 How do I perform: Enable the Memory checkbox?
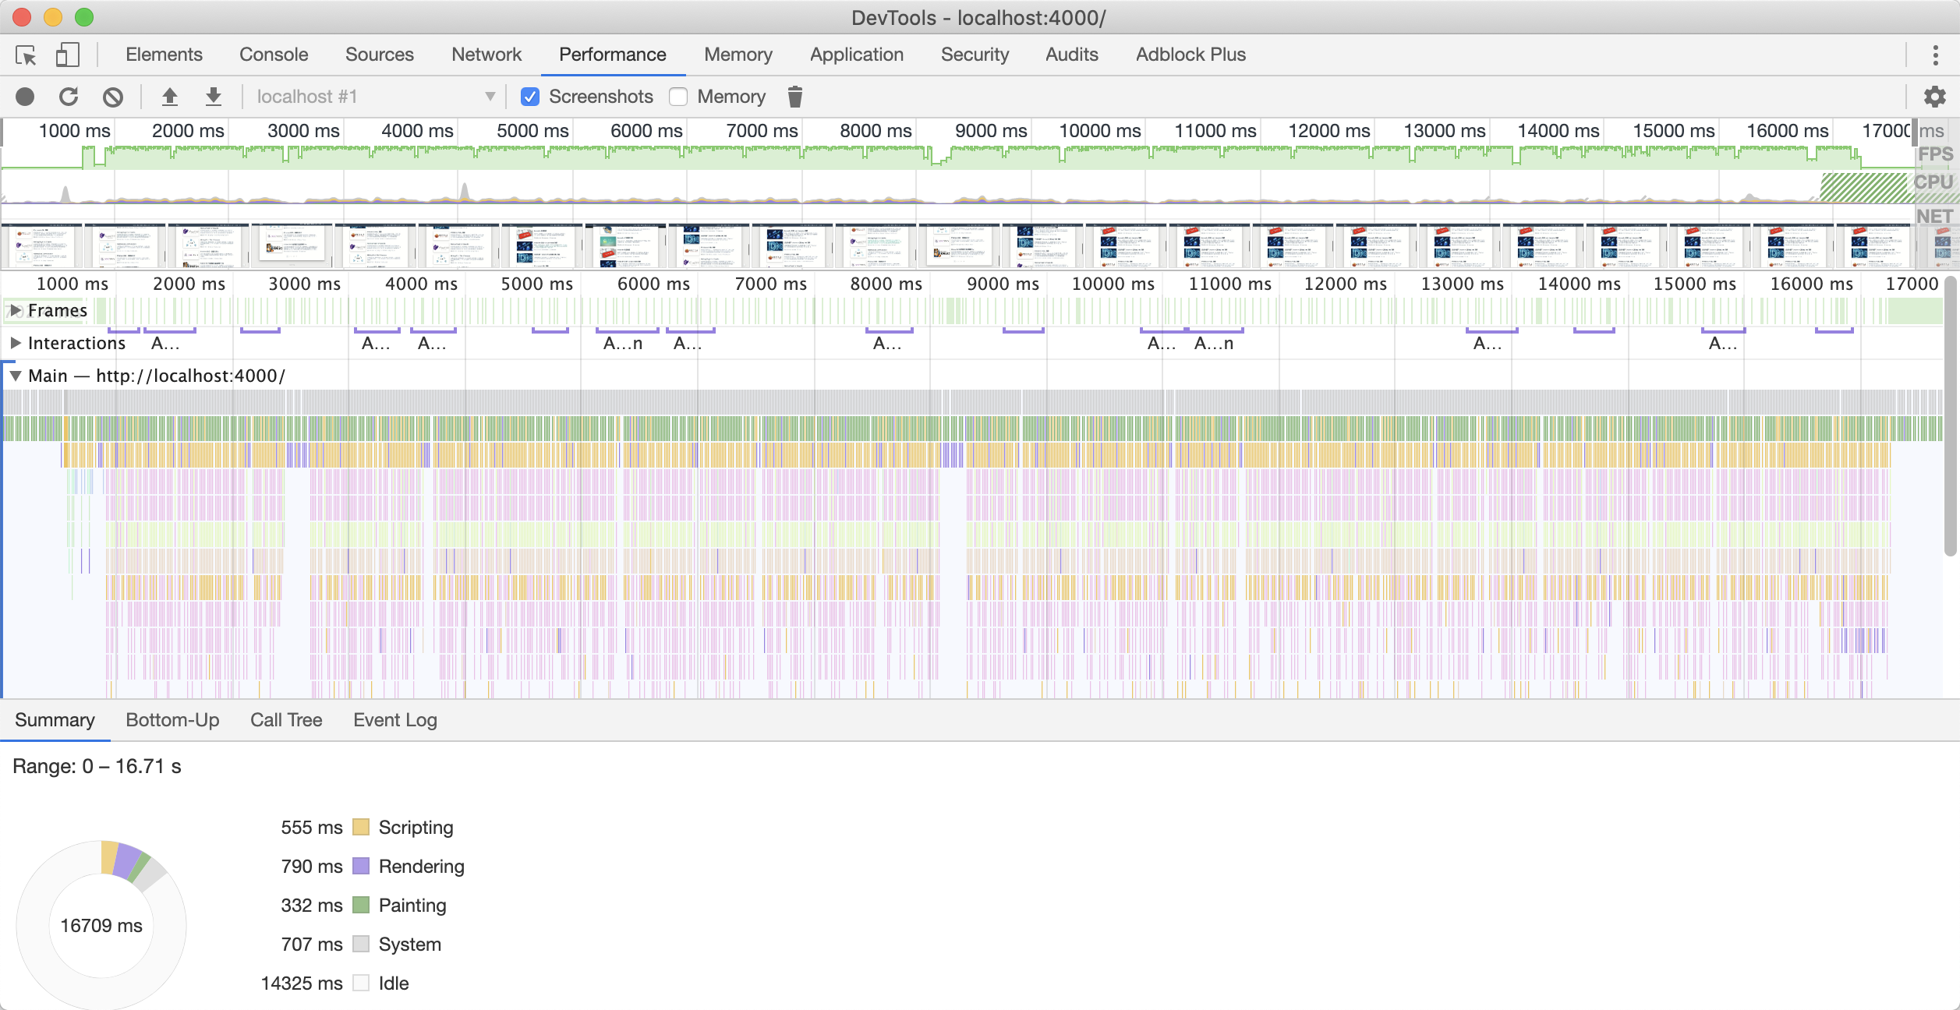[x=678, y=96]
